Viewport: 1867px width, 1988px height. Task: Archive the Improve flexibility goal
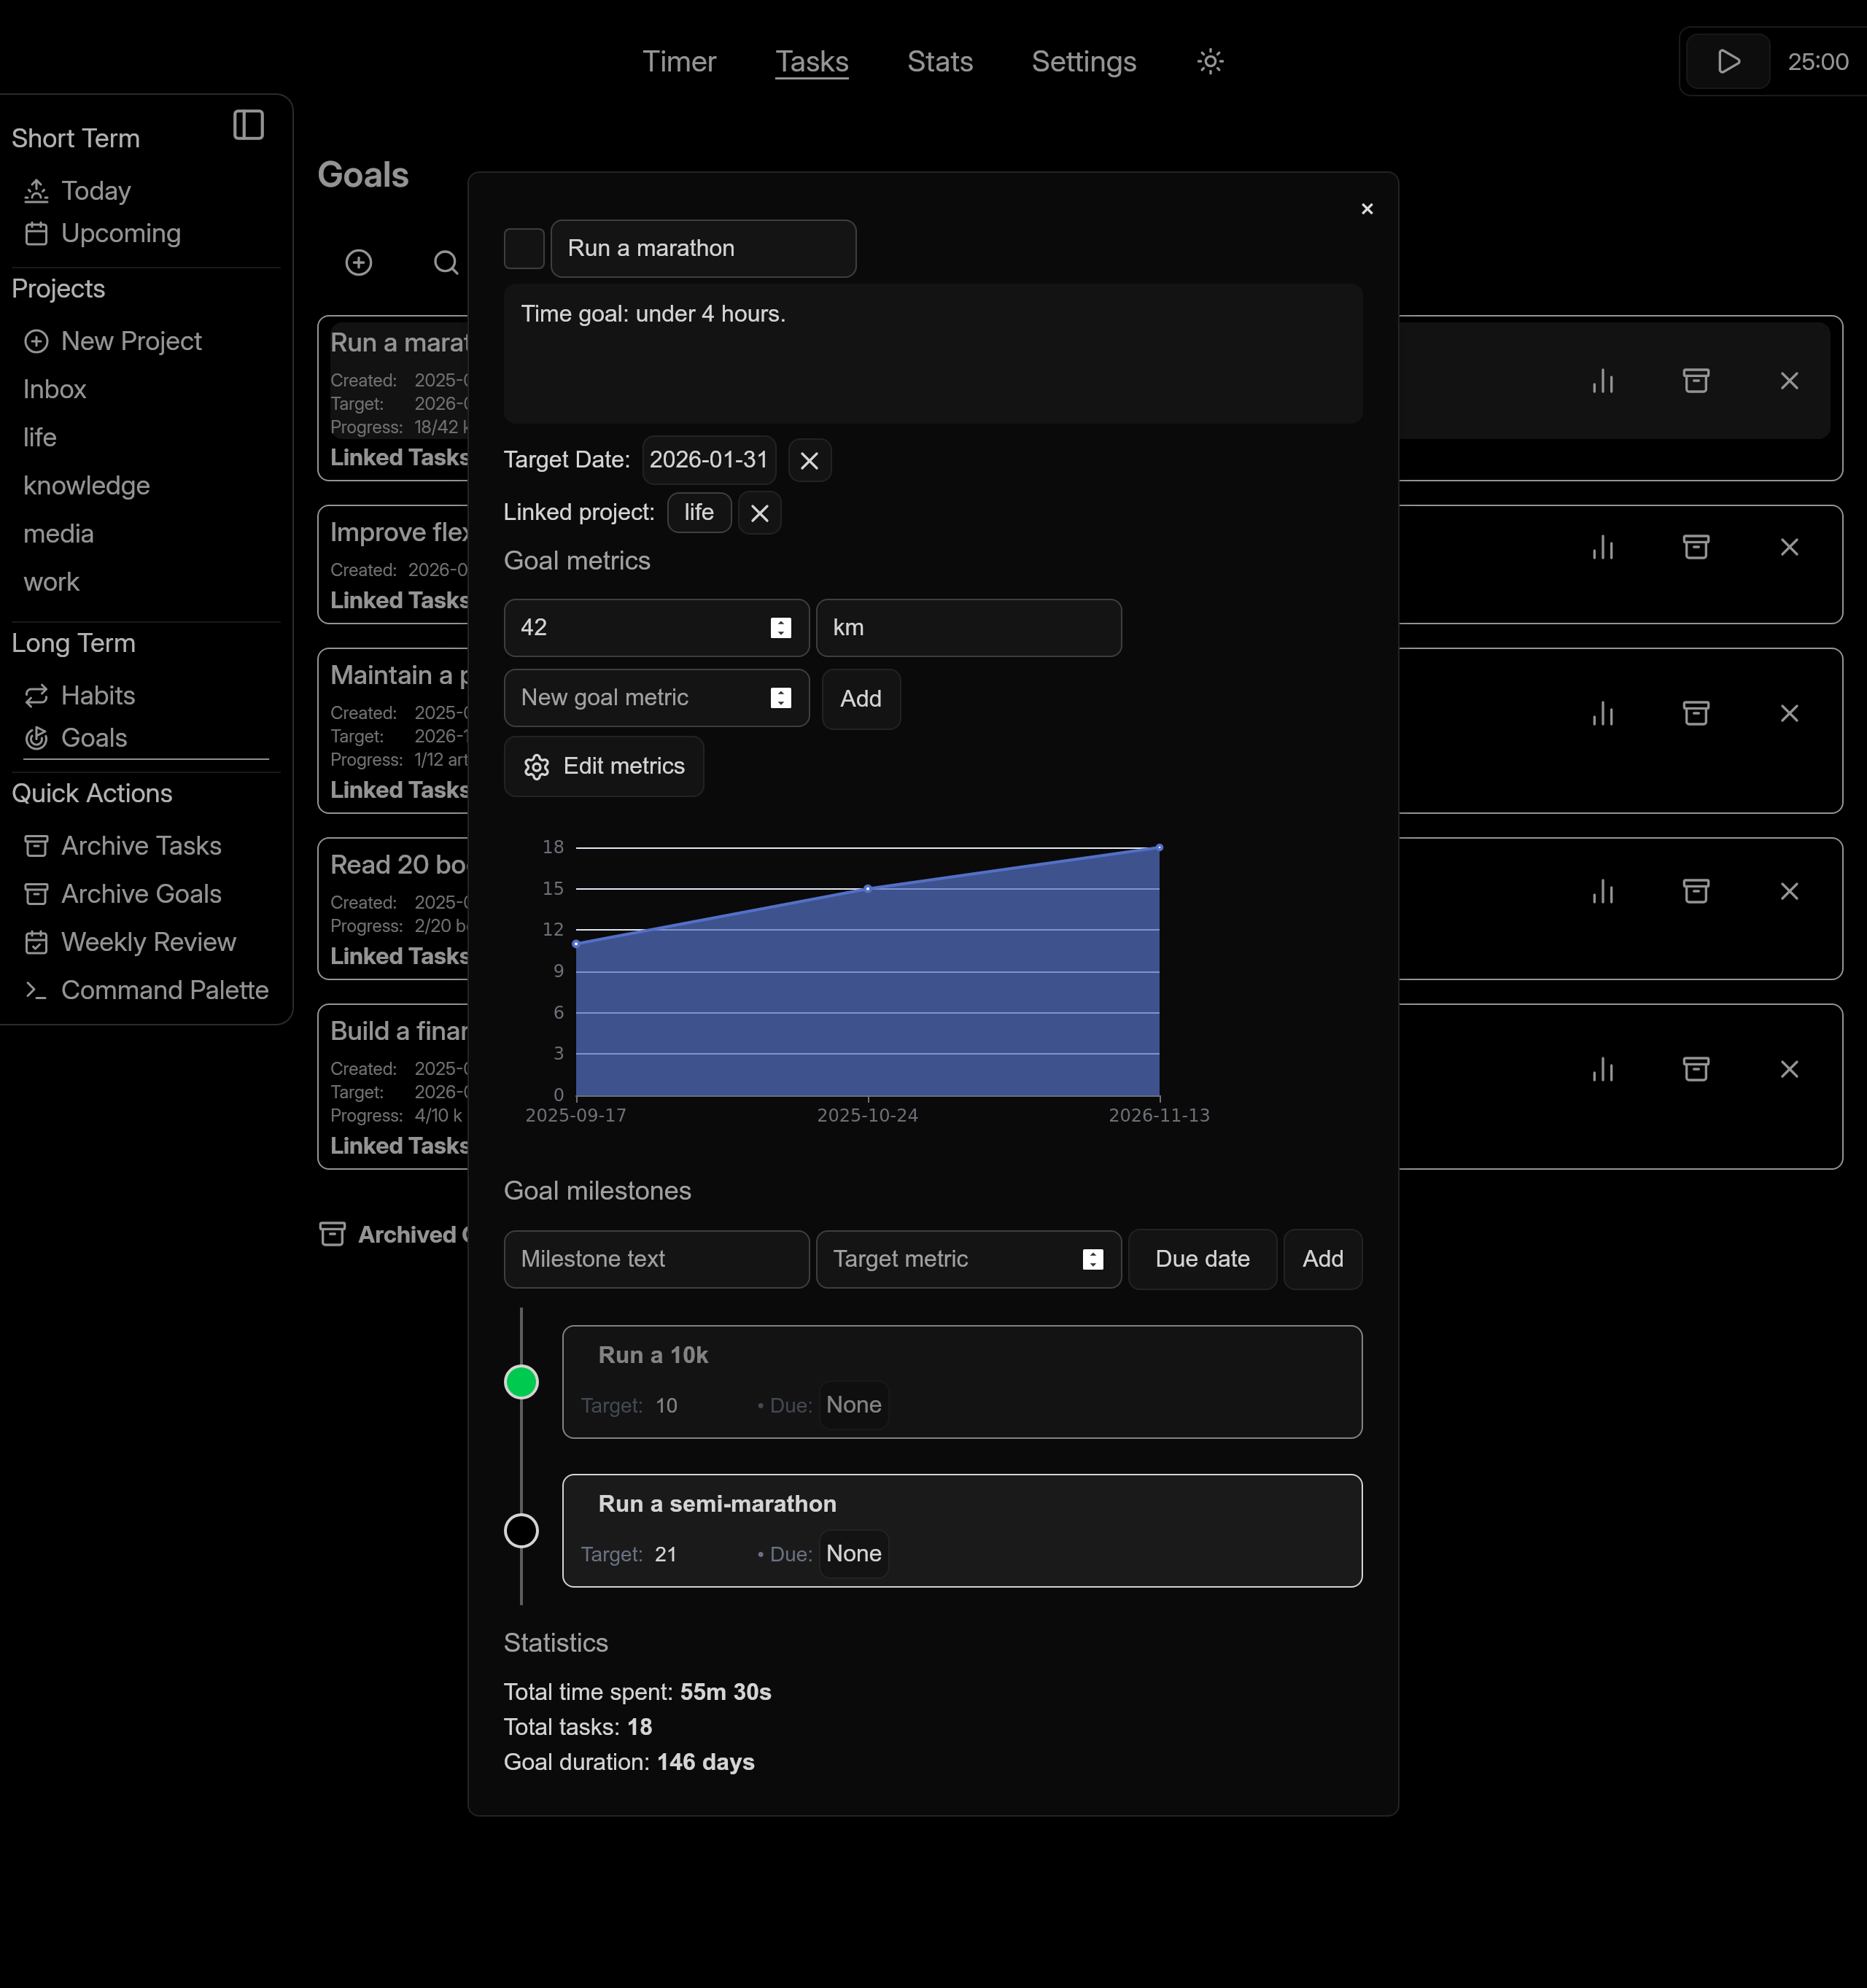coord(1696,547)
